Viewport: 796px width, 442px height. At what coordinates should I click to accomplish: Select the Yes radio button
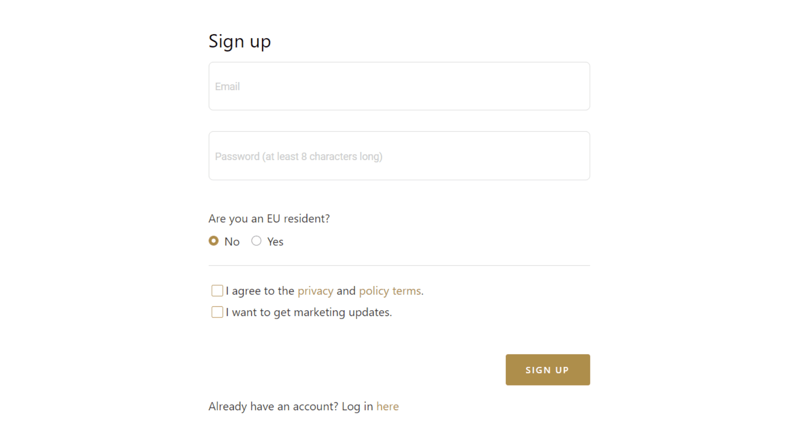[256, 241]
